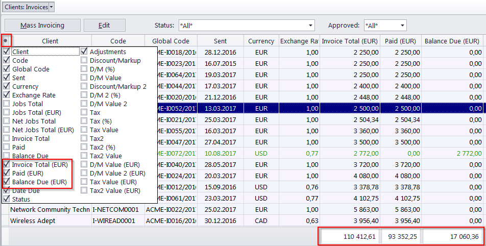Sort by the Sent column header
Viewport: 486px width, 246px height.
click(x=221, y=41)
